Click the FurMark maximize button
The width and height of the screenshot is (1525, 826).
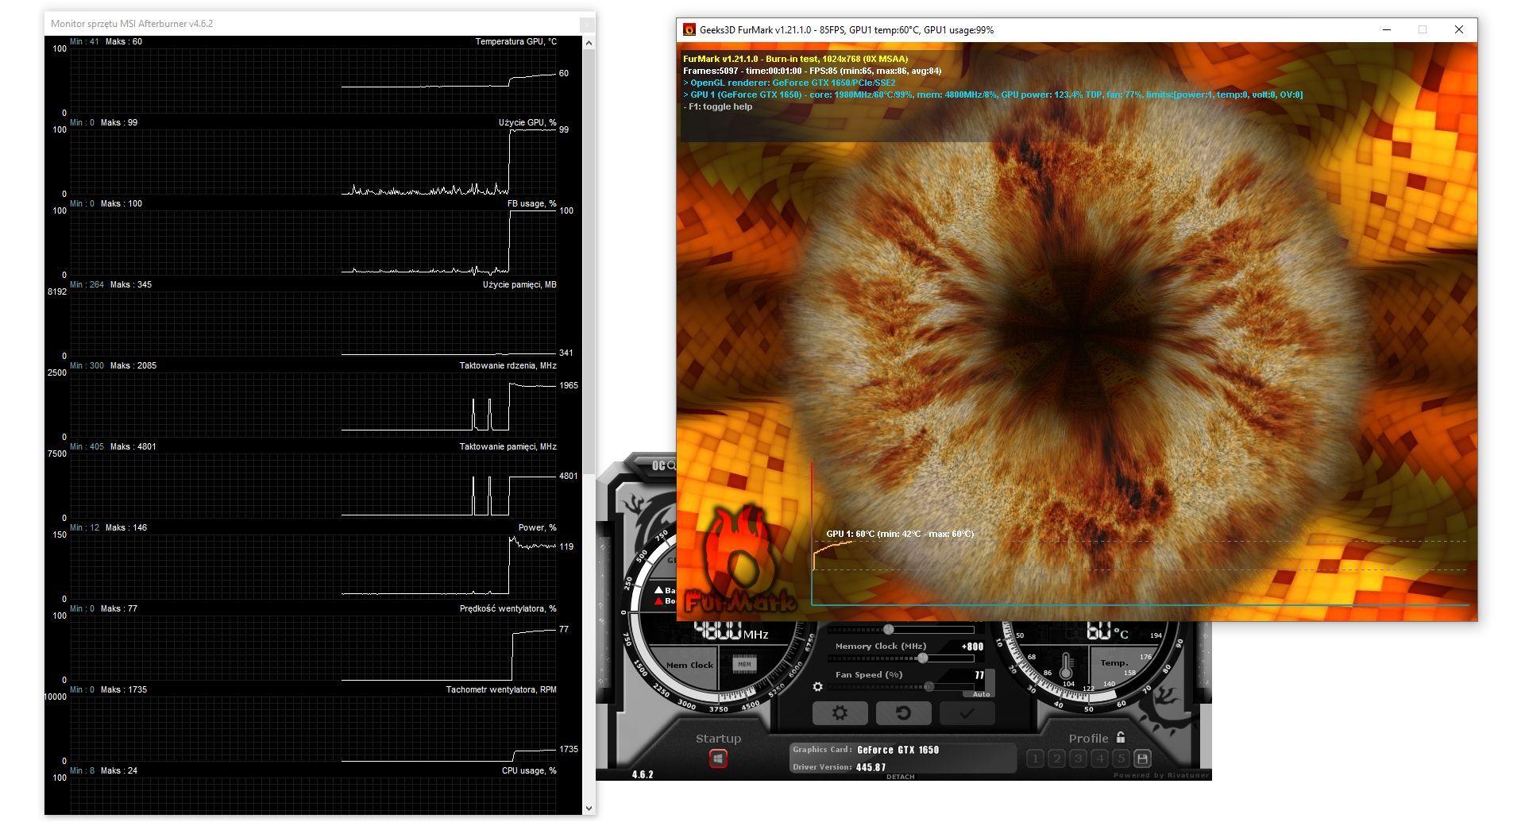(1423, 30)
